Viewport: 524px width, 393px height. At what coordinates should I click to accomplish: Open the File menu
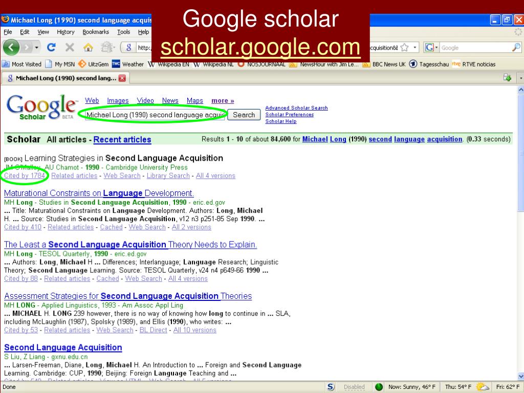(x=8, y=32)
